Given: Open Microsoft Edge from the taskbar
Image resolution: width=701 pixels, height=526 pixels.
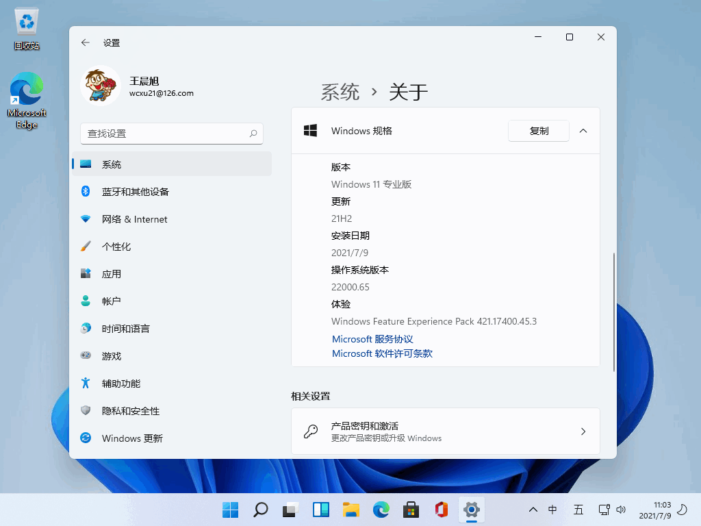Looking at the screenshot, I should coord(381,510).
